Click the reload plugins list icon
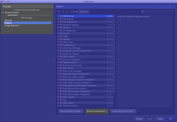Image resolution: width=177 pixels, height=122 pixels. 59,12
